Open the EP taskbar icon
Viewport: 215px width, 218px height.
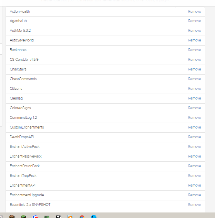[x=59, y=217]
